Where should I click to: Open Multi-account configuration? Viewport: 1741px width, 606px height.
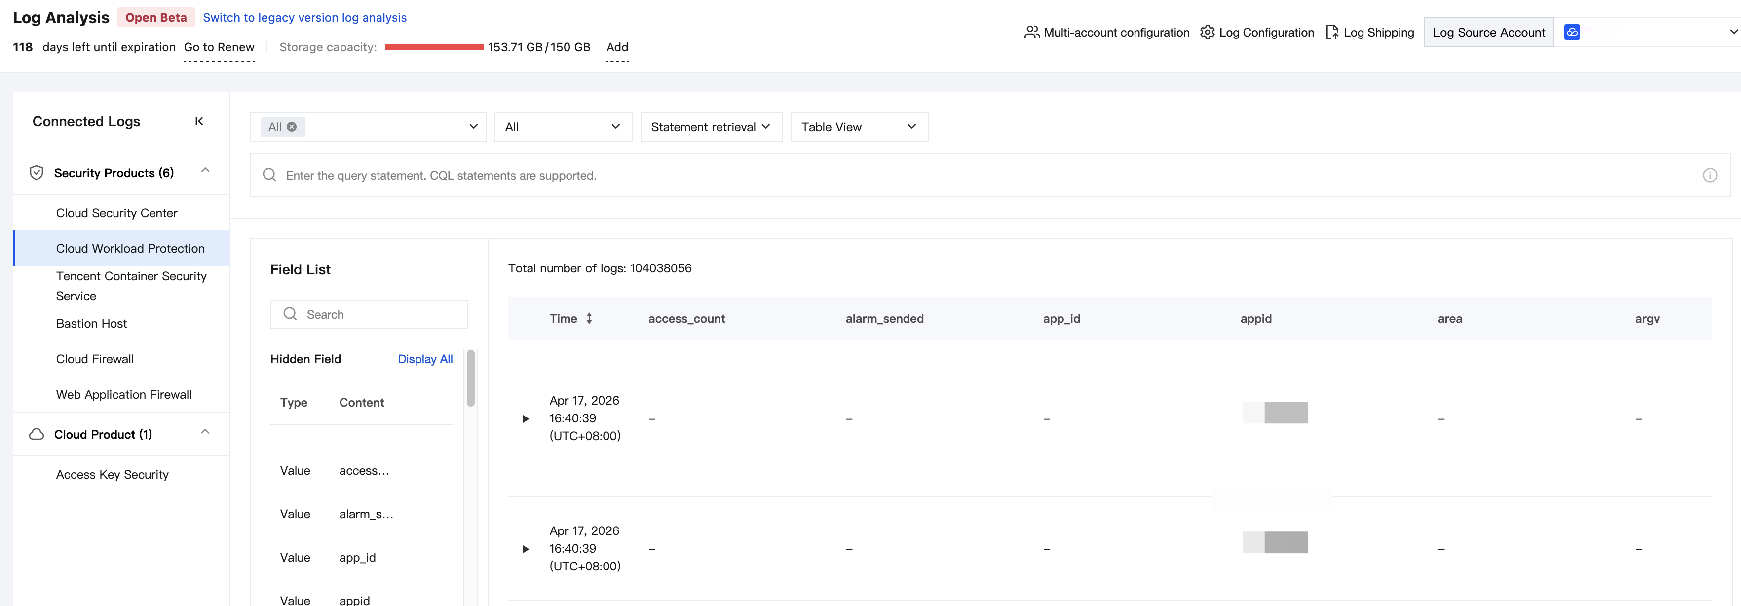tap(1106, 33)
